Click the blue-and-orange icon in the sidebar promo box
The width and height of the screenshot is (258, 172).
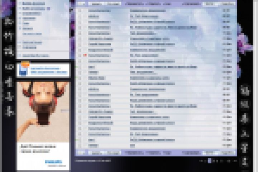coord(24,69)
